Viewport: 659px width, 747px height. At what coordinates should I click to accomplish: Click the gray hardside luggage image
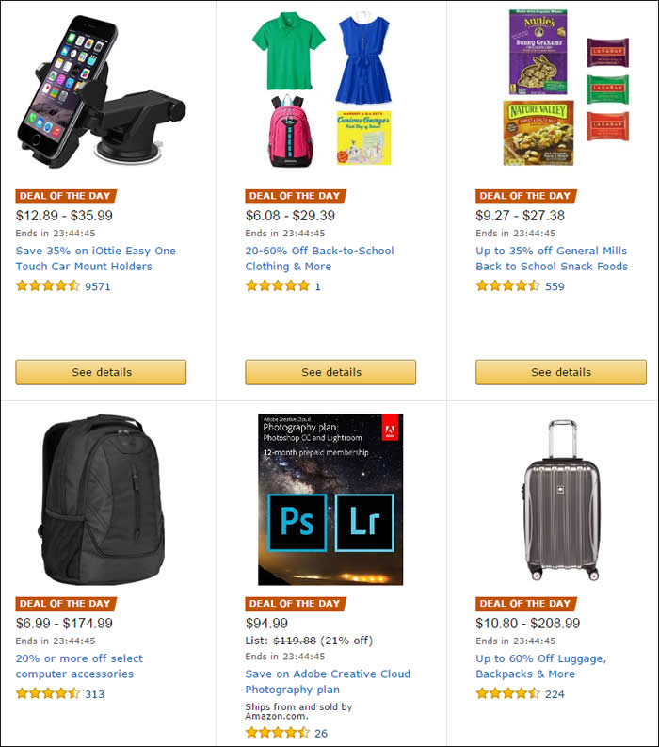point(562,500)
